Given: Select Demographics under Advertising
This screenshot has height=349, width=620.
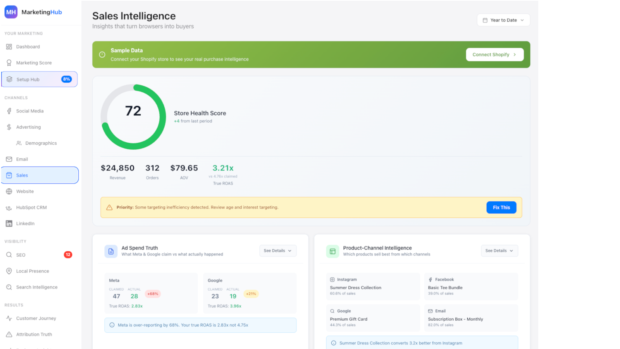Looking at the screenshot, I should point(41,143).
